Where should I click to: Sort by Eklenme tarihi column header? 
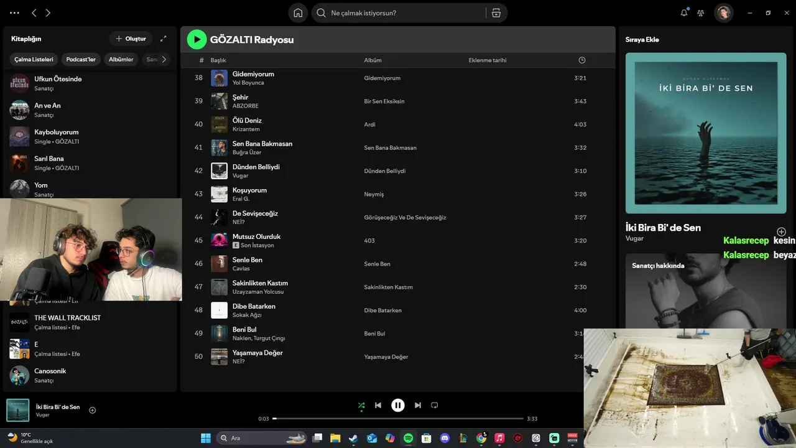488,60
